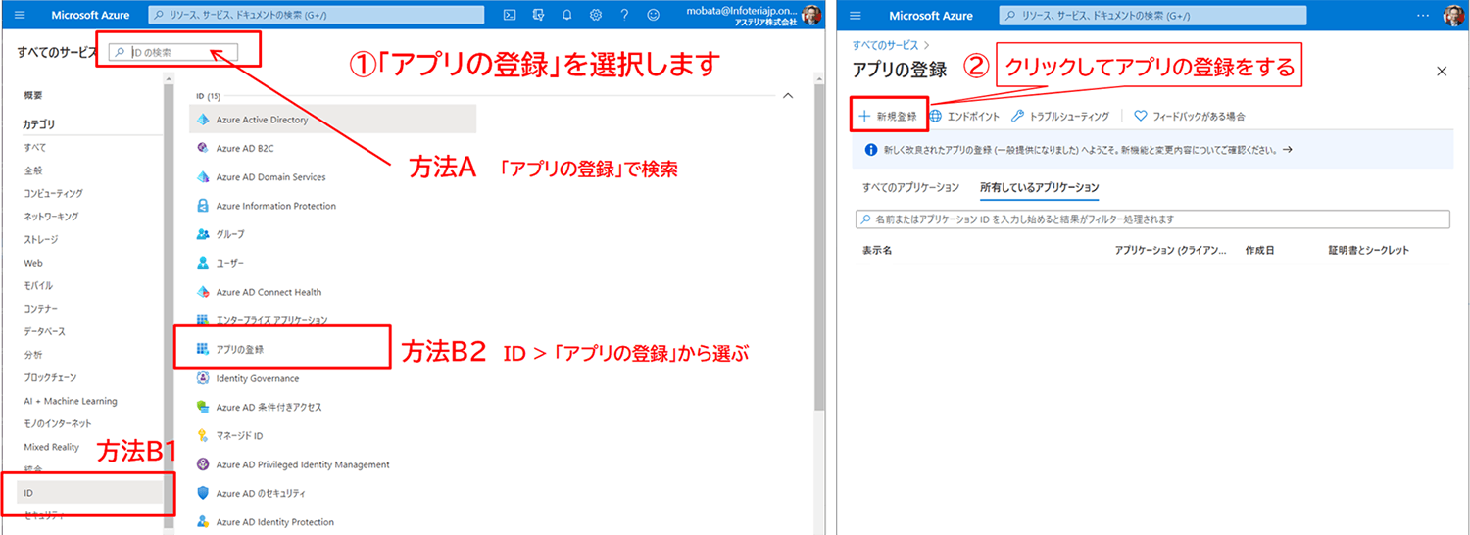Open hamburger menu in right Azure window
This screenshot has height=535, width=1470.
(856, 15)
